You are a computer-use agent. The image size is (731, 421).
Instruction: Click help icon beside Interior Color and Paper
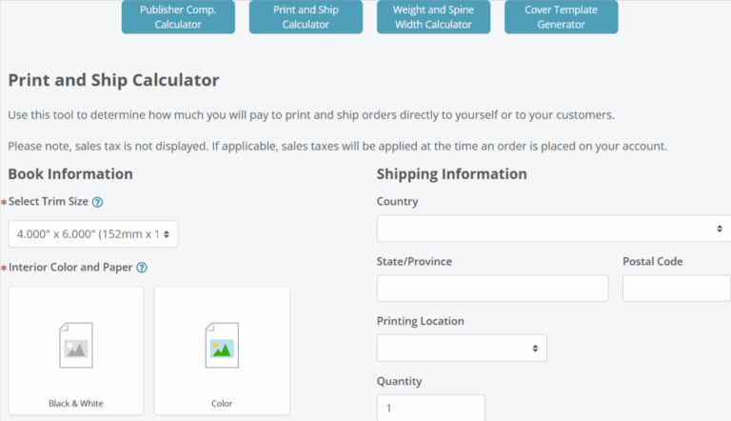click(x=142, y=268)
